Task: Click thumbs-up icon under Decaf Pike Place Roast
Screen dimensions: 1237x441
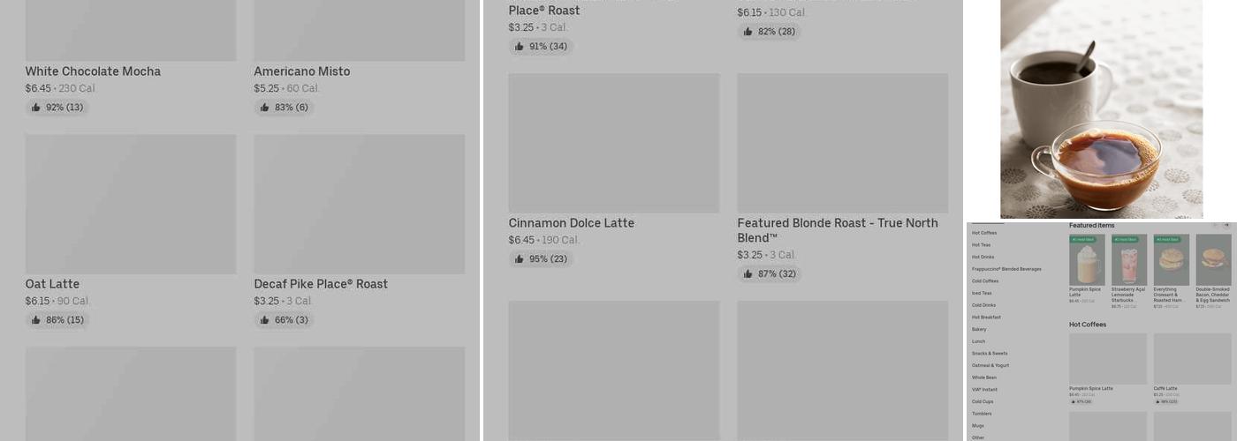Action: [x=264, y=320]
